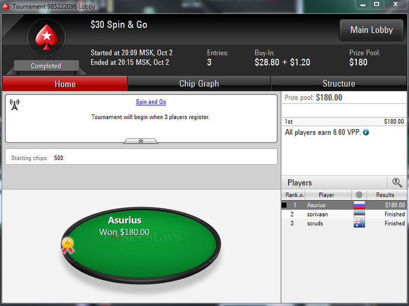
Task: Select the Asurius row in players list
Action: (344, 205)
